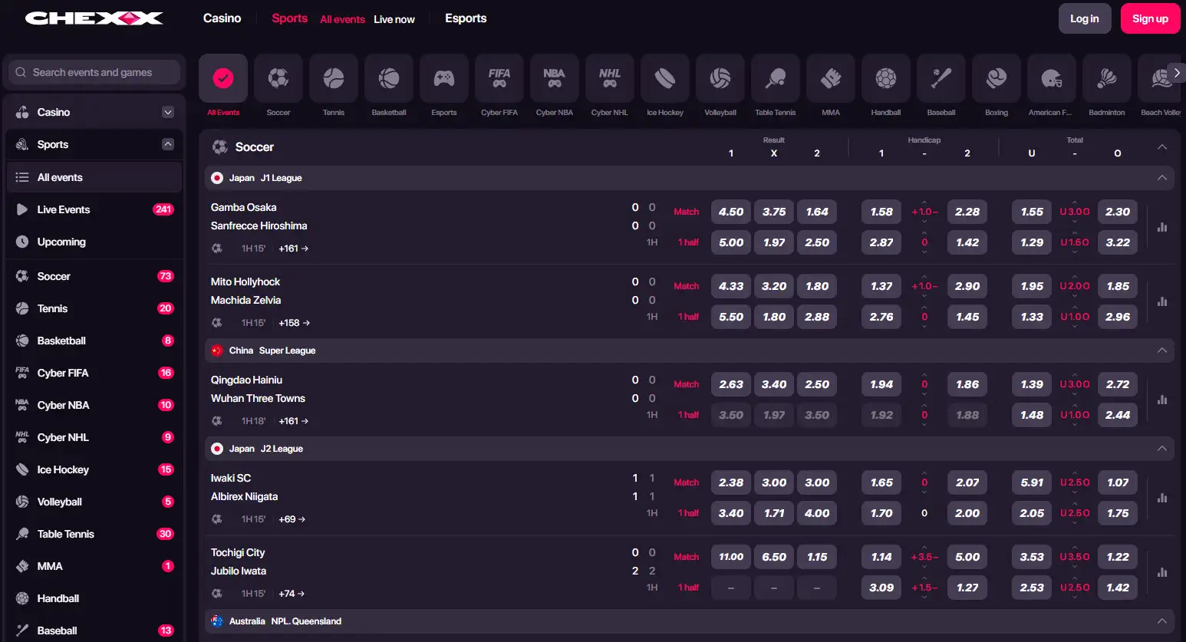Select the Badminton shuttlecock icon

pyautogui.click(x=1107, y=78)
